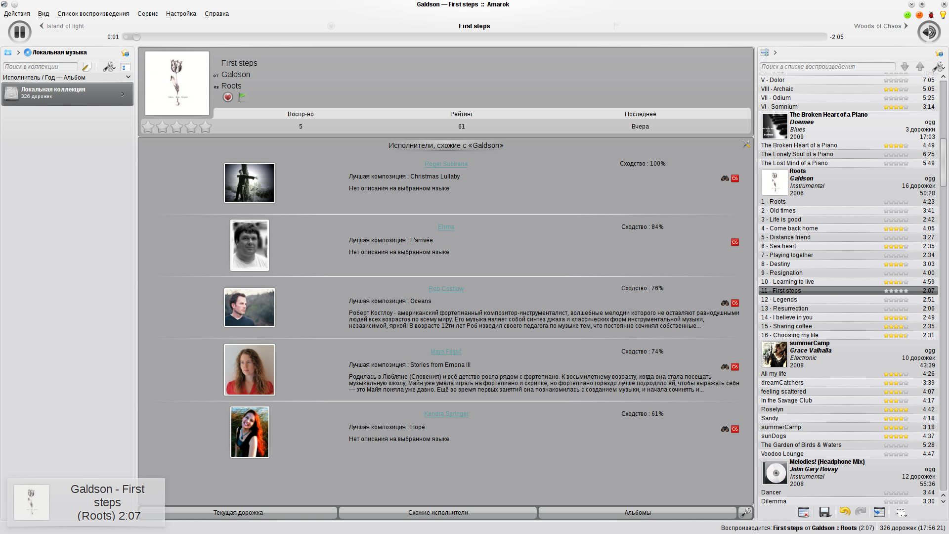Viewport: 949px width, 534px height.
Task: Click the lightbulb feature request icon
Action: (x=943, y=15)
